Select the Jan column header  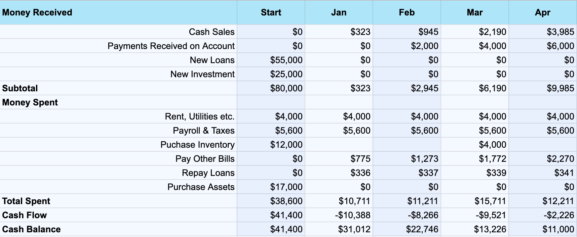pos(339,12)
